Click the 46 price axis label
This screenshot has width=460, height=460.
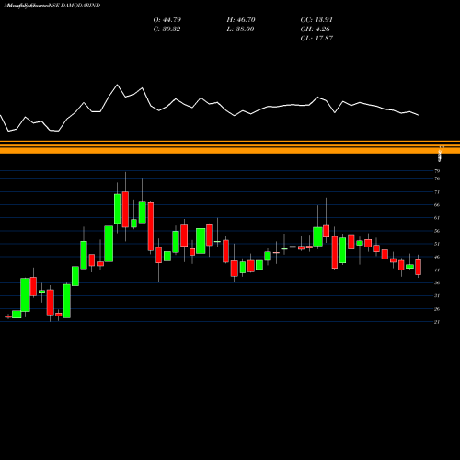(x=437, y=257)
